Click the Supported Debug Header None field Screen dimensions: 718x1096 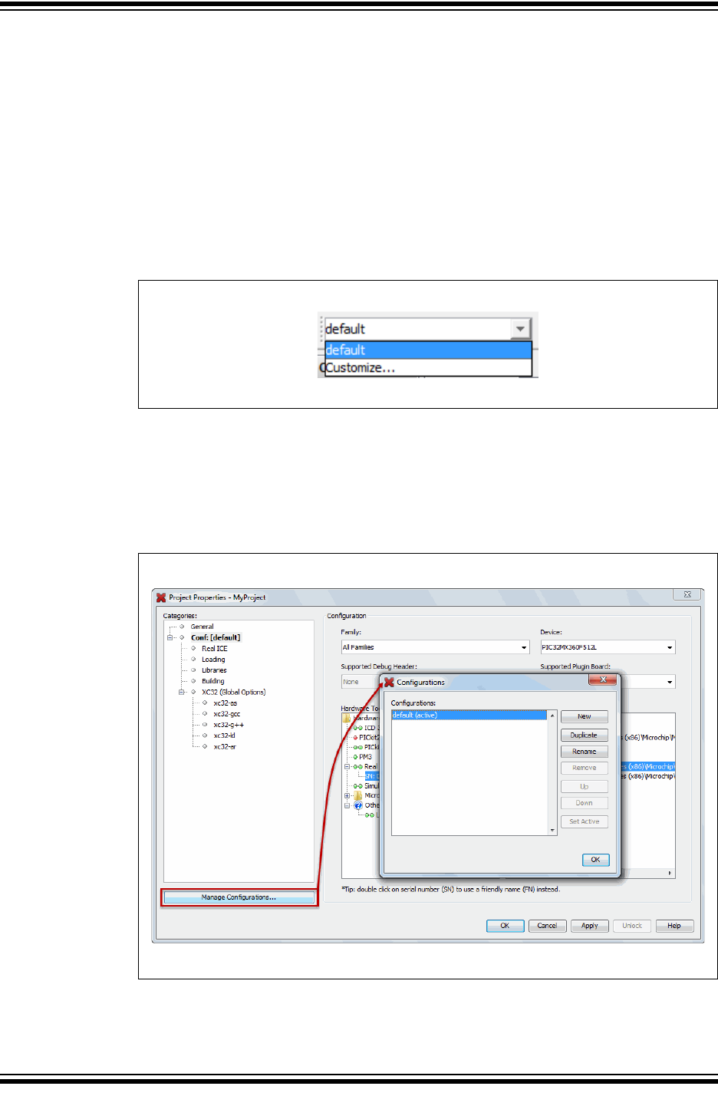(361, 682)
